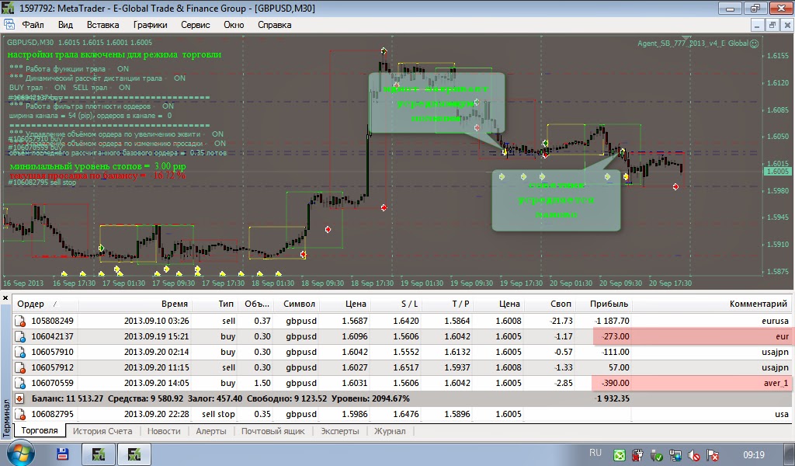Viewport: 795px width, 466px height.
Task: Click the expert advisor smiley face icon
Action: pyautogui.click(x=754, y=43)
